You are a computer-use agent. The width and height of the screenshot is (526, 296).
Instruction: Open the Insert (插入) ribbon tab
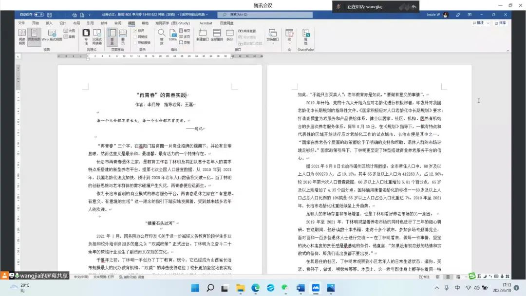[x=49, y=23]
